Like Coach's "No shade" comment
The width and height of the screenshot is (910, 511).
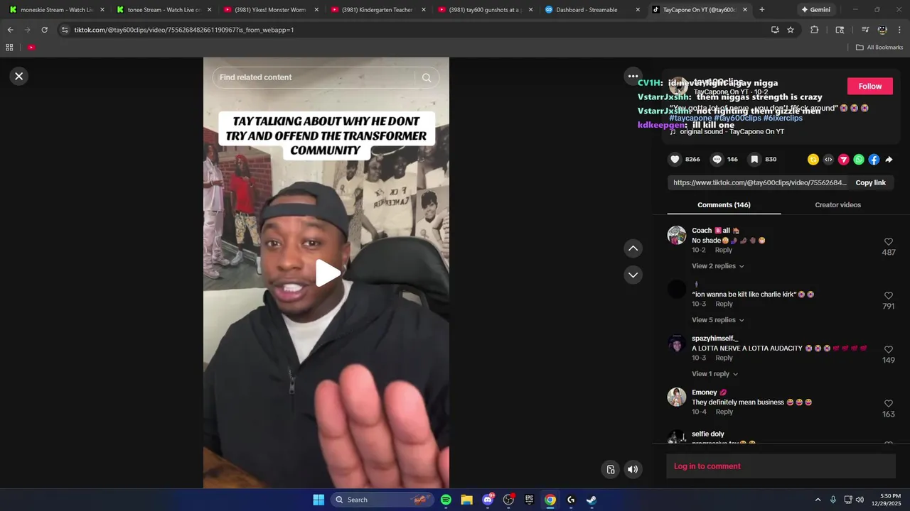coord(888,242)
